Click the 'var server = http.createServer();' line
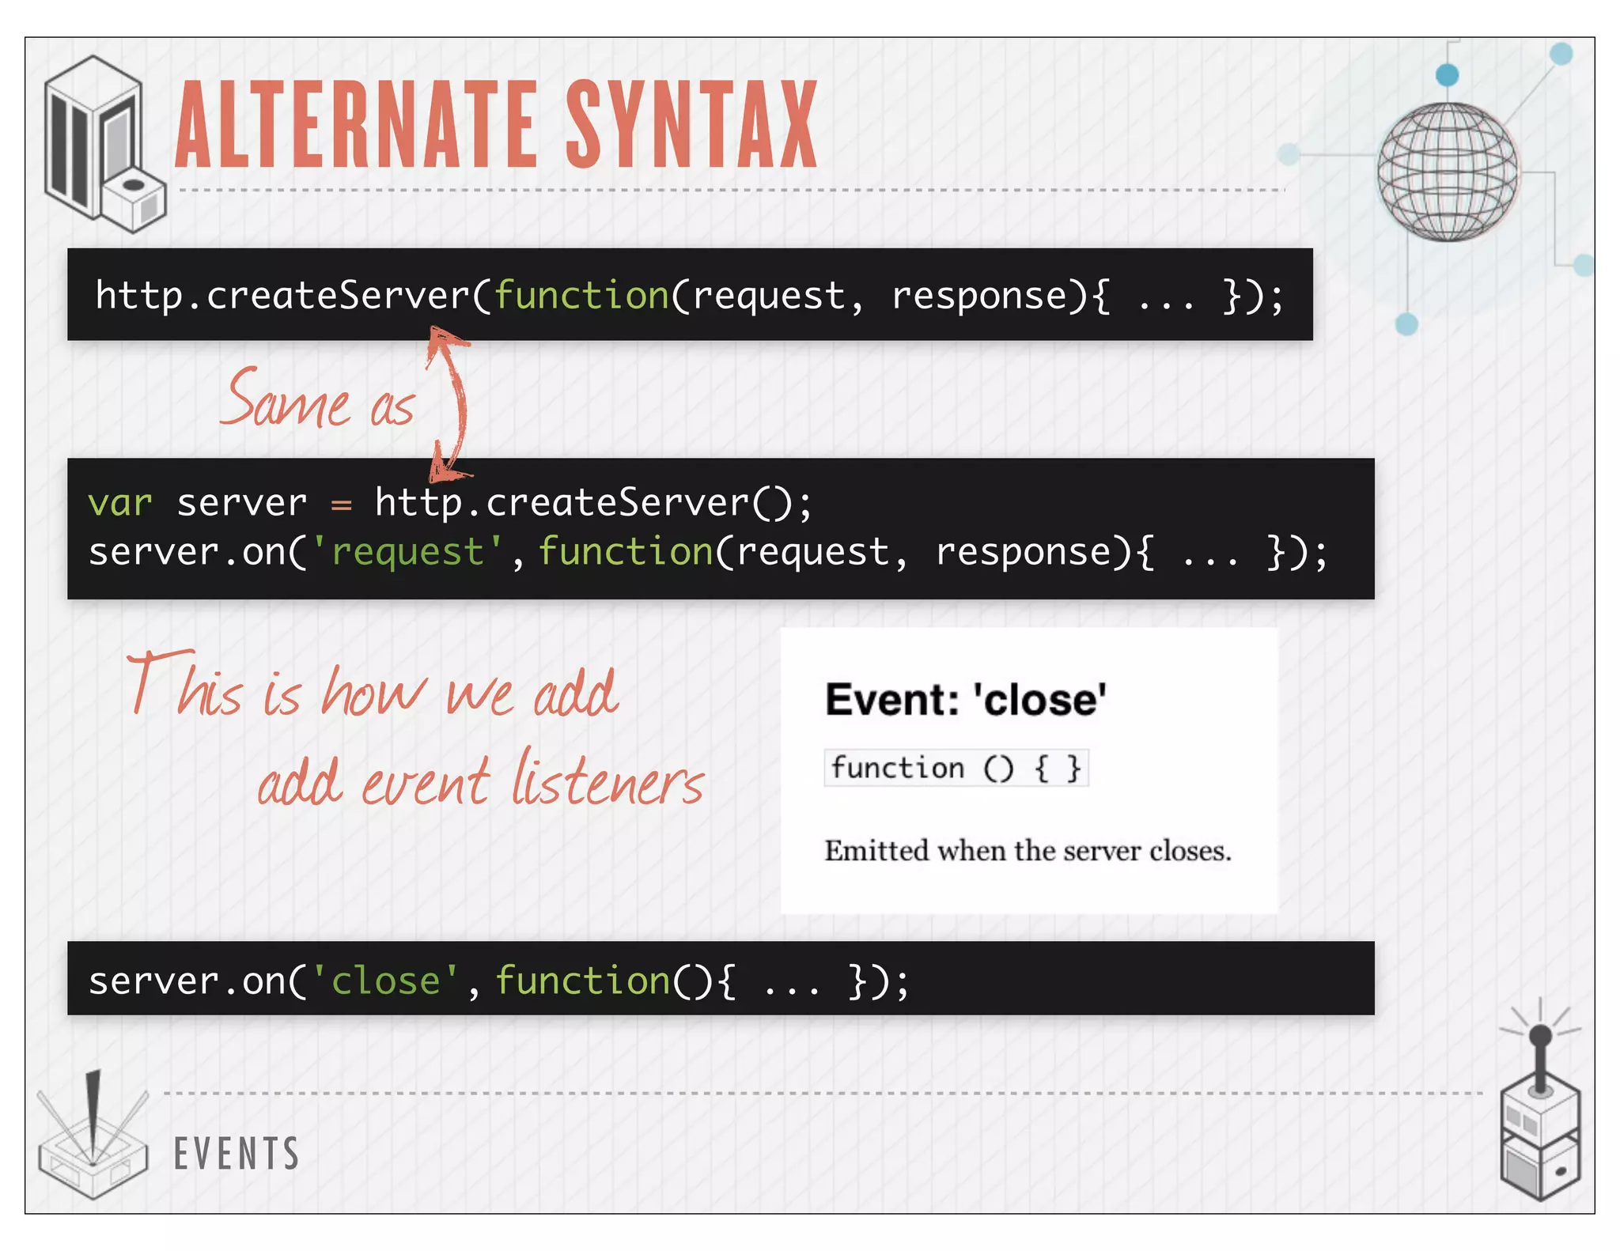Screen dimensions: 1620x1251 tap(450, 503)
